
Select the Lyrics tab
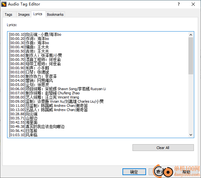pyautogui.click(x=38, y=14)
